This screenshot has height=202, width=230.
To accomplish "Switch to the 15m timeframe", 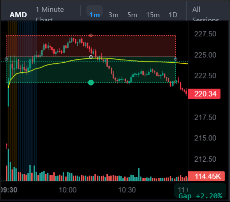I will 153,15.
